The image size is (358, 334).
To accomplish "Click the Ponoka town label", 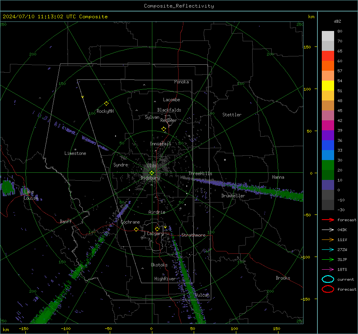I will click(x=181, y=82).
